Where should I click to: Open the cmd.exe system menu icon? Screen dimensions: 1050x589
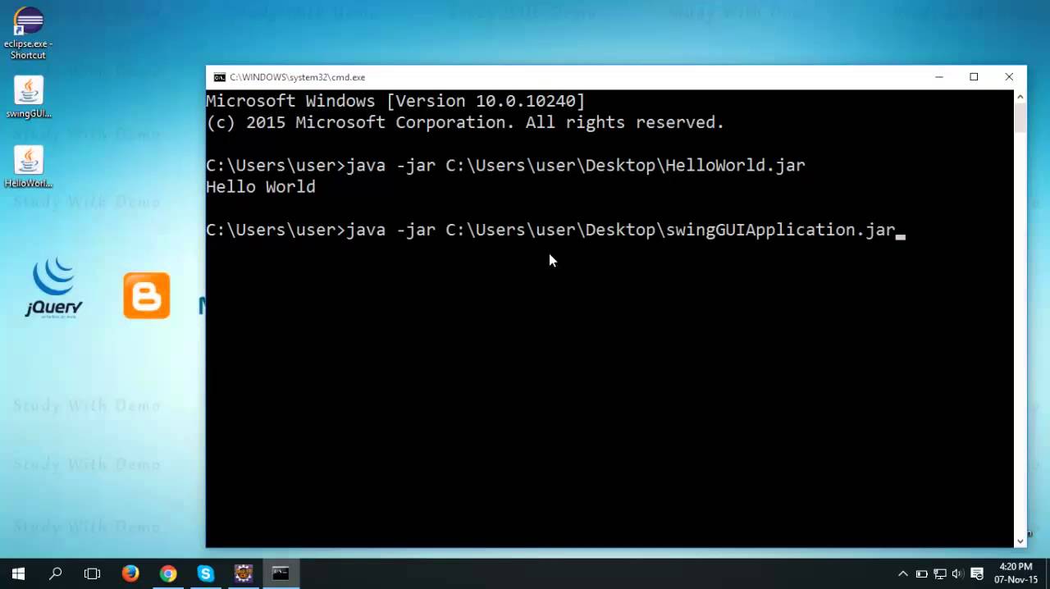(x=219, y=77)
